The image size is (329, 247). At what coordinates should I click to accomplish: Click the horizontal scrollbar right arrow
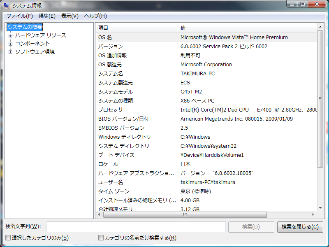tap(313, 214)
